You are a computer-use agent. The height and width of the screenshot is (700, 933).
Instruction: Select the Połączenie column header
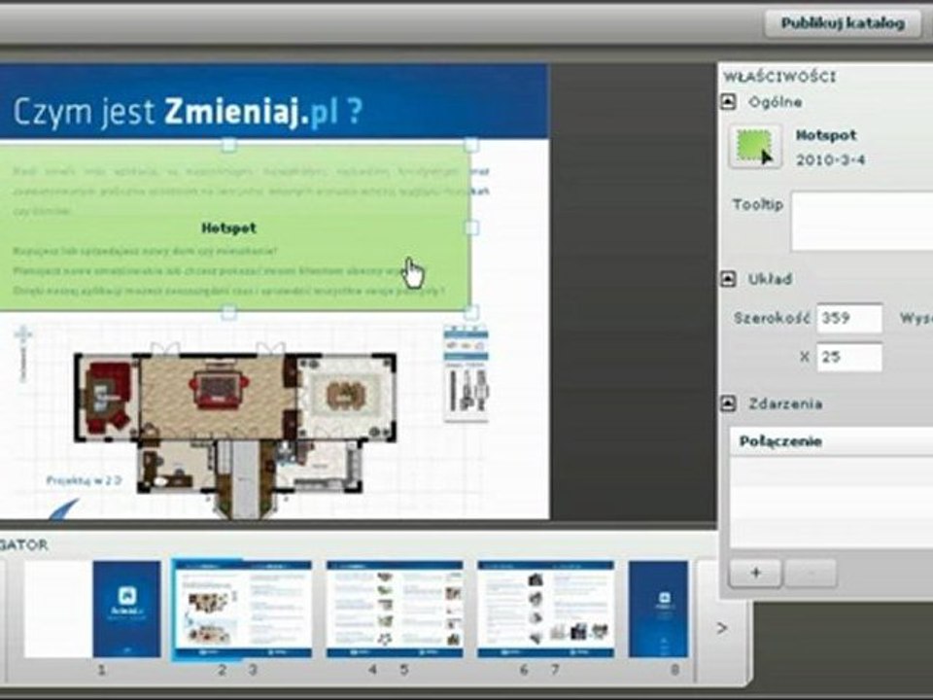(x=831, y=441)
